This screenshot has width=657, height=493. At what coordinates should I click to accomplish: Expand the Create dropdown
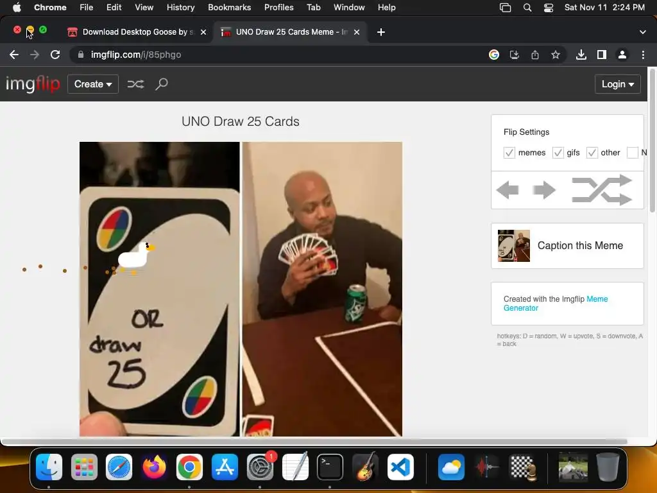click(x=93, y=84)
